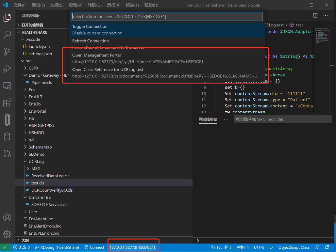Show errors and warnings count in status bar
This screenshot has height=252, width=336.
coord(22,247)
